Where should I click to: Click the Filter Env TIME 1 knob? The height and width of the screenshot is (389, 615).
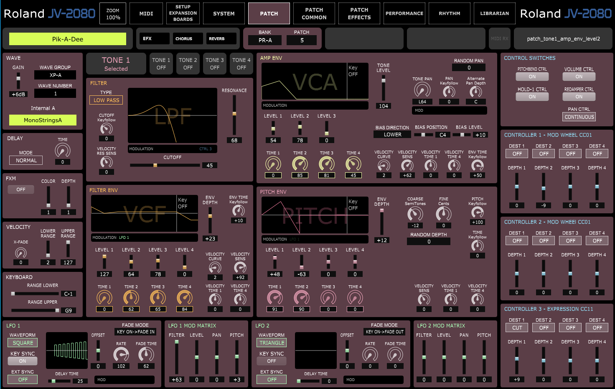point(104,298)
